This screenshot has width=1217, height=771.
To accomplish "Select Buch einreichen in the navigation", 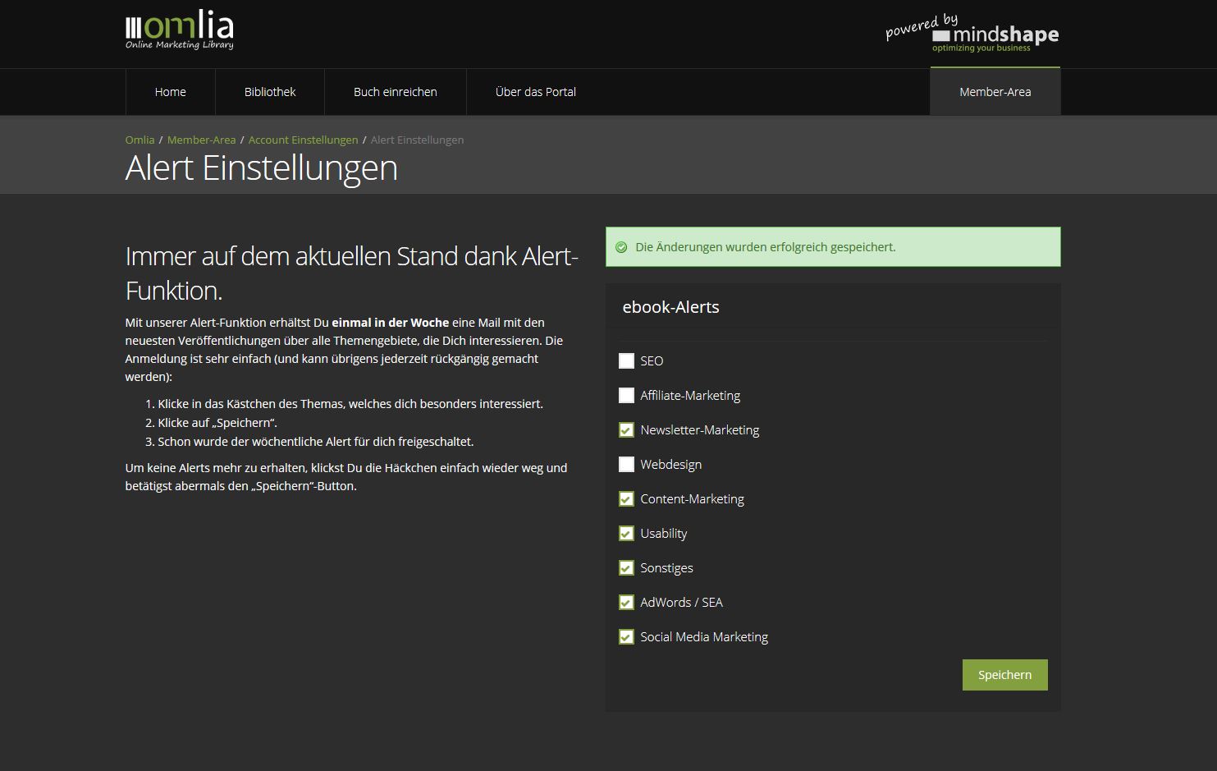I will coord(396,92).
